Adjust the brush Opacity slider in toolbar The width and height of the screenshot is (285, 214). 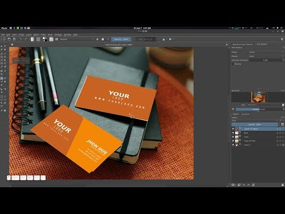tap(121, 39)
